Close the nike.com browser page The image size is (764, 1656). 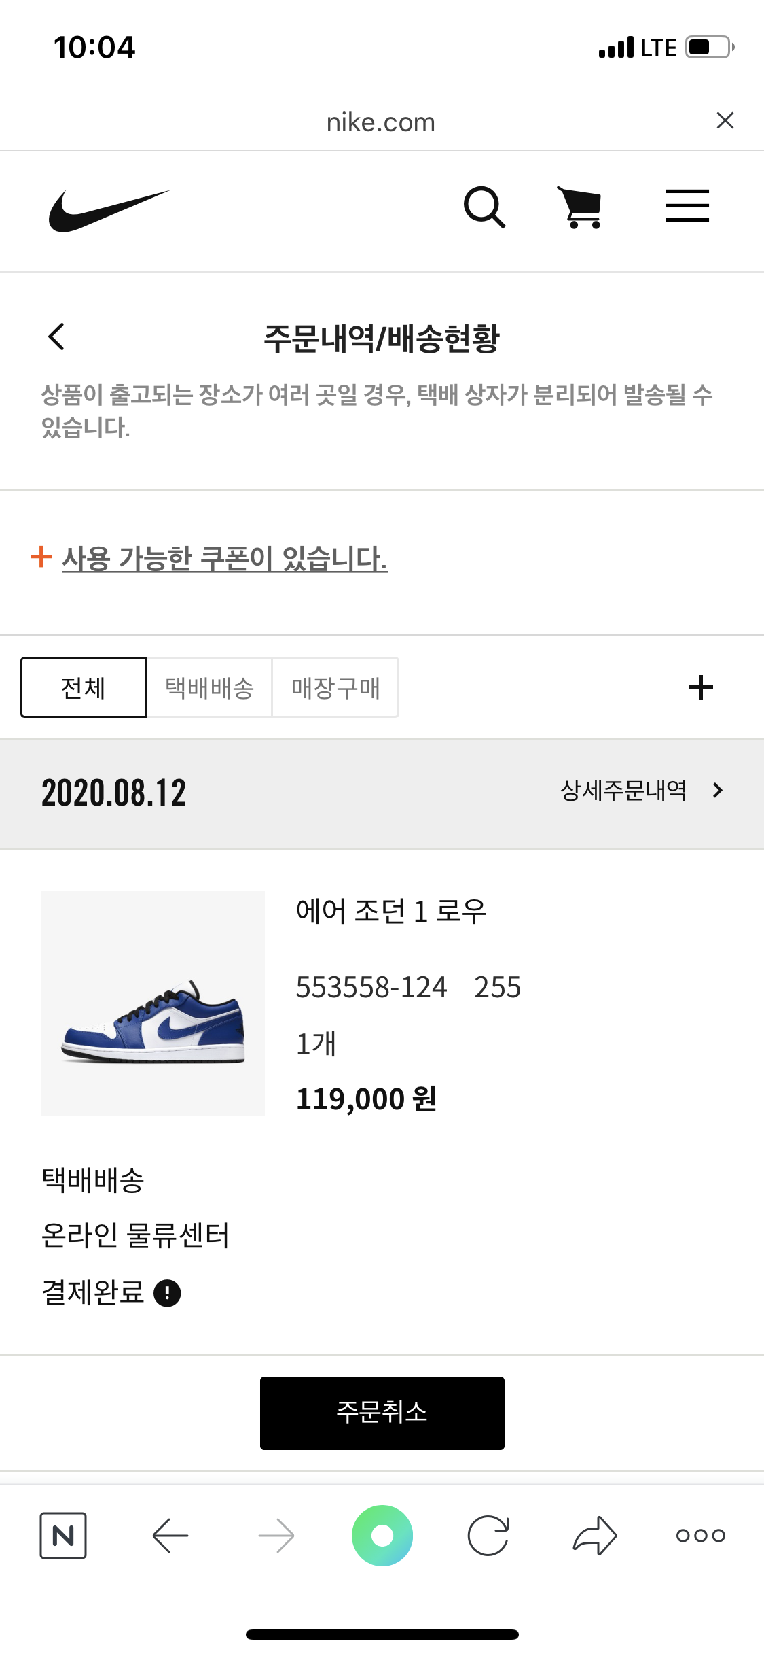pyautogui.click(x=725, y=121)
